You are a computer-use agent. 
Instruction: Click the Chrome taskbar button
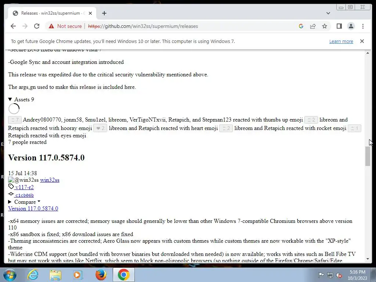coord(123,275)
